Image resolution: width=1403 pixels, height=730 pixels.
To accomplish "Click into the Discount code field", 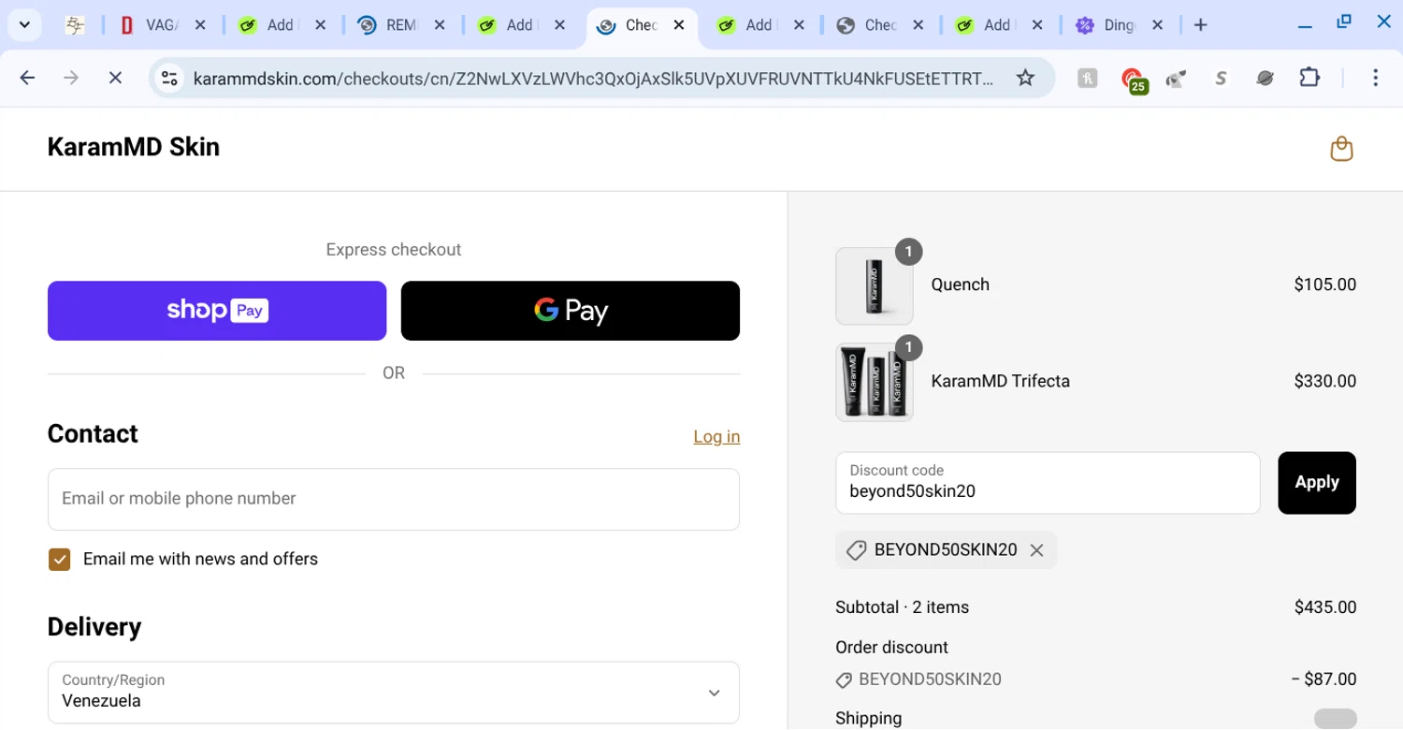I will 1048,483.
